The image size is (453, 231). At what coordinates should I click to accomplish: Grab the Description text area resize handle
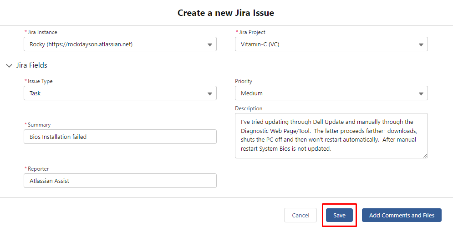(425, 156)
